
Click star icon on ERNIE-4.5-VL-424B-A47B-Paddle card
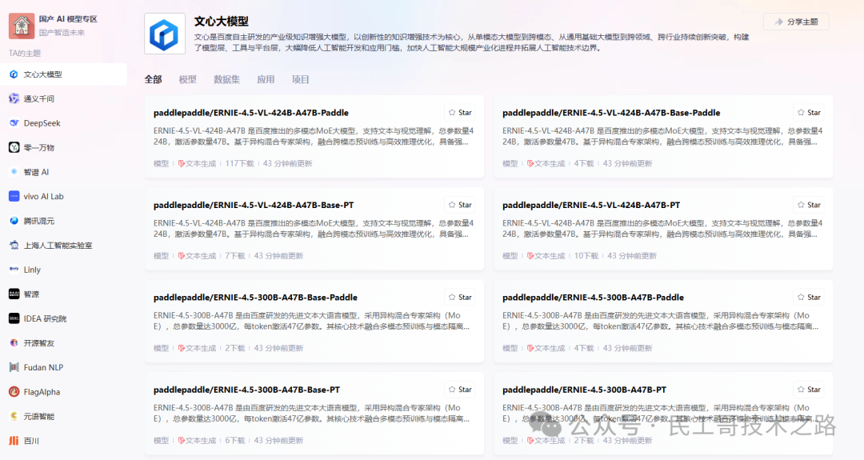(x=452, y=112)
